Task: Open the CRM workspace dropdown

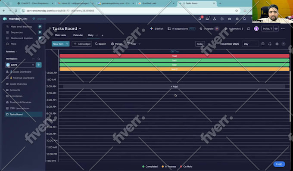Action: coord(20,65)
